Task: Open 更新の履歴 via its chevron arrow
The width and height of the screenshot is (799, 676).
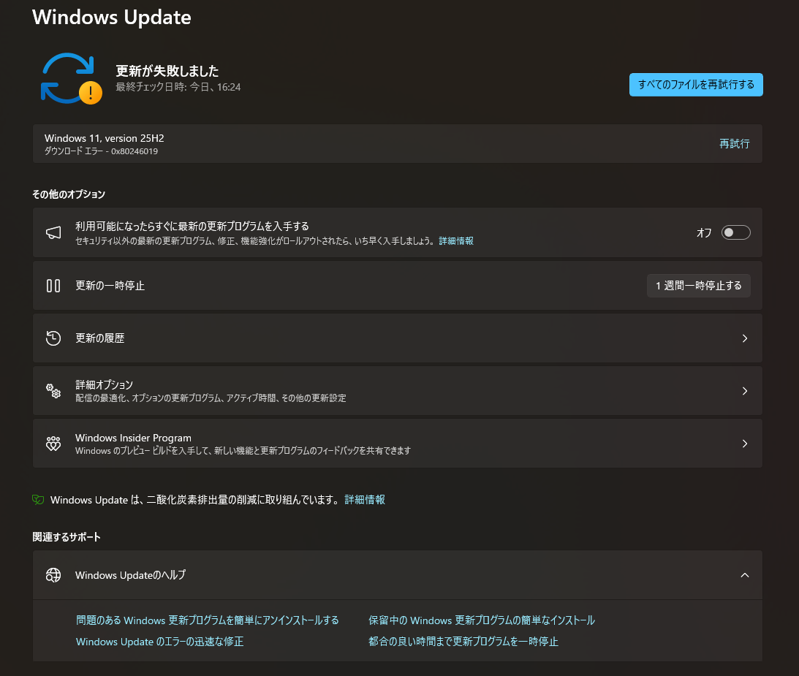Action: pos(744,338)
